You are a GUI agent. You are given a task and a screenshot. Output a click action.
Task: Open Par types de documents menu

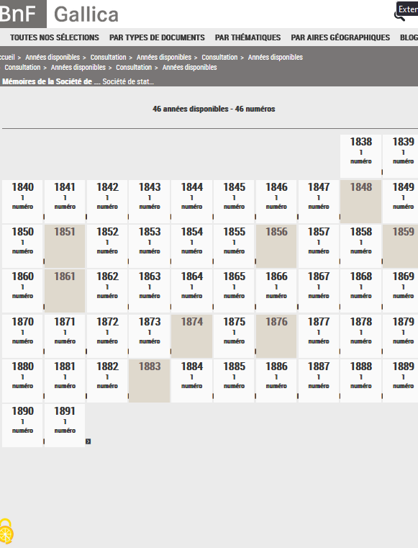coord(157,37)
